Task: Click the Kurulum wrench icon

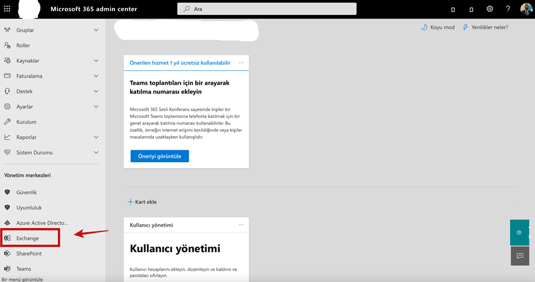Action: click(x=7, y=122)
